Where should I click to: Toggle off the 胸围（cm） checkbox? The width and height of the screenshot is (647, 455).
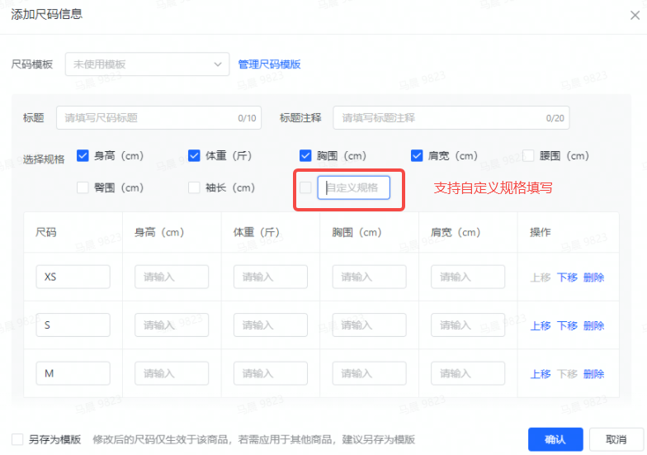coord(305,155)
